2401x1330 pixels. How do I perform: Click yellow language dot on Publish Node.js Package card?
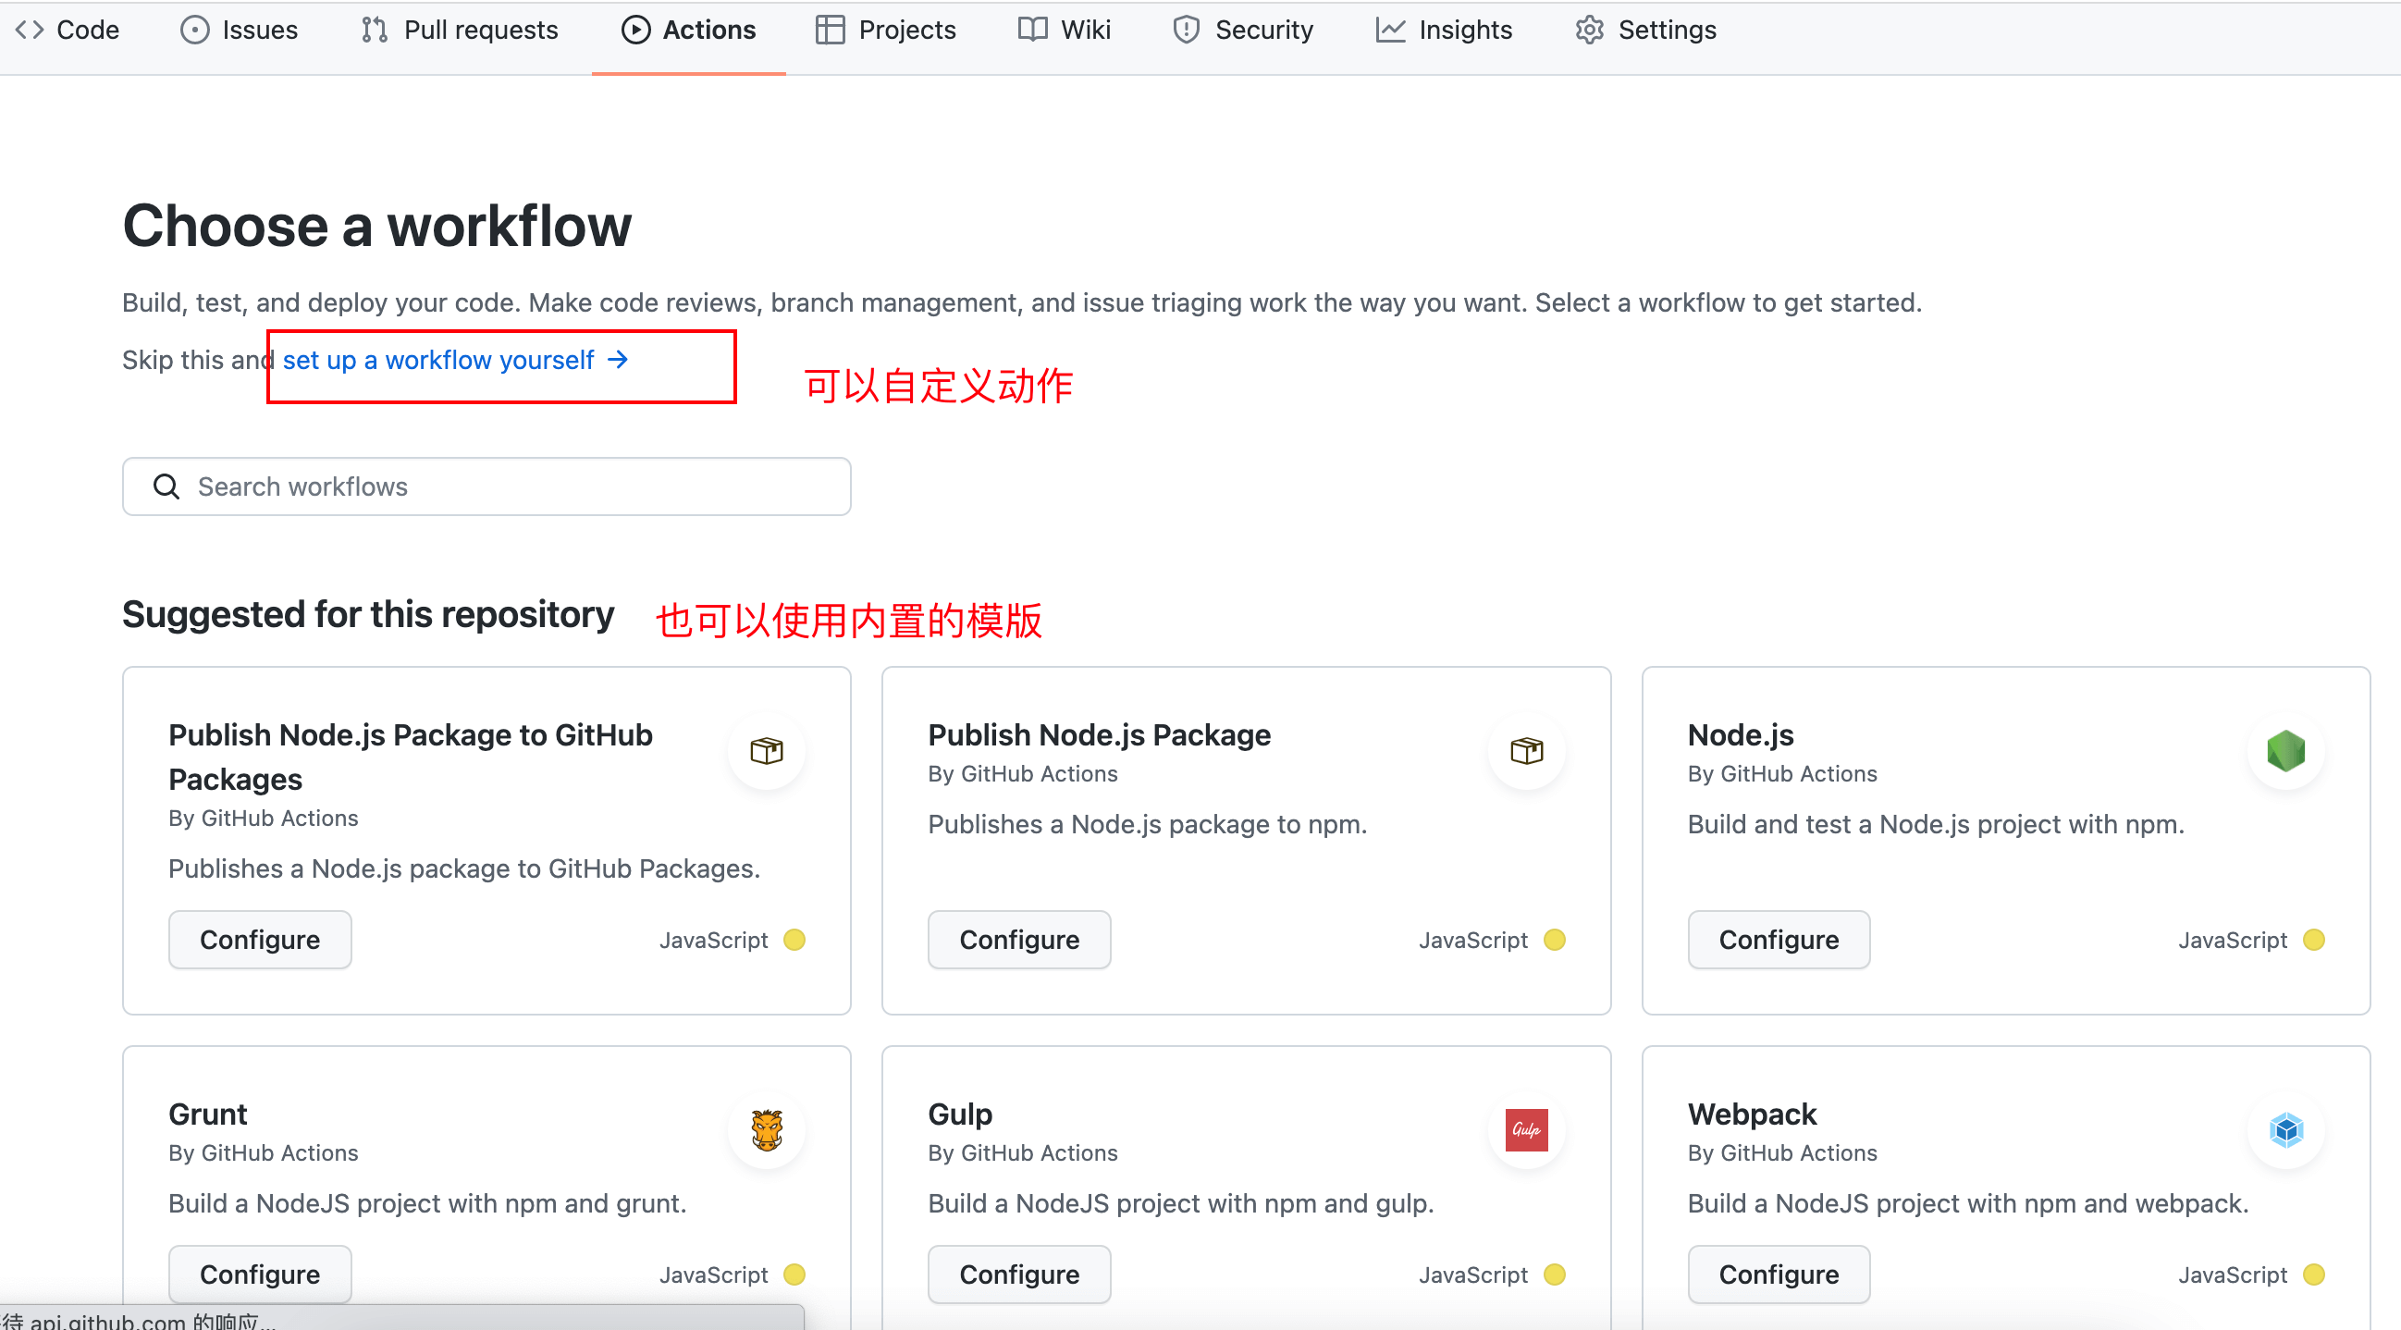coord(1554,940)
